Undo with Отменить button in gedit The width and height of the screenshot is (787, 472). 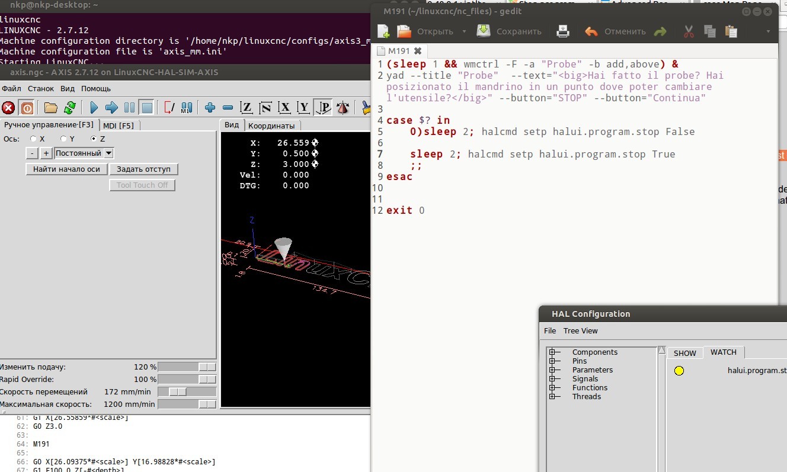[x=615, y=31]
